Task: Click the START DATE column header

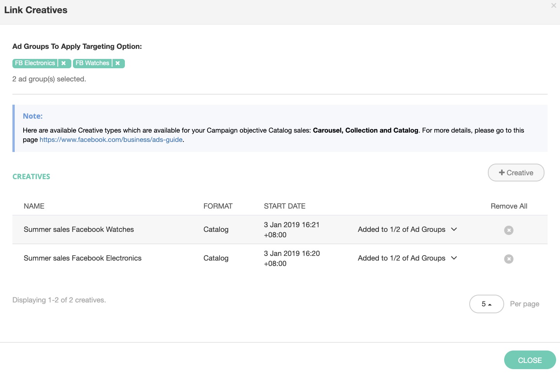Action: click(285, 206)
